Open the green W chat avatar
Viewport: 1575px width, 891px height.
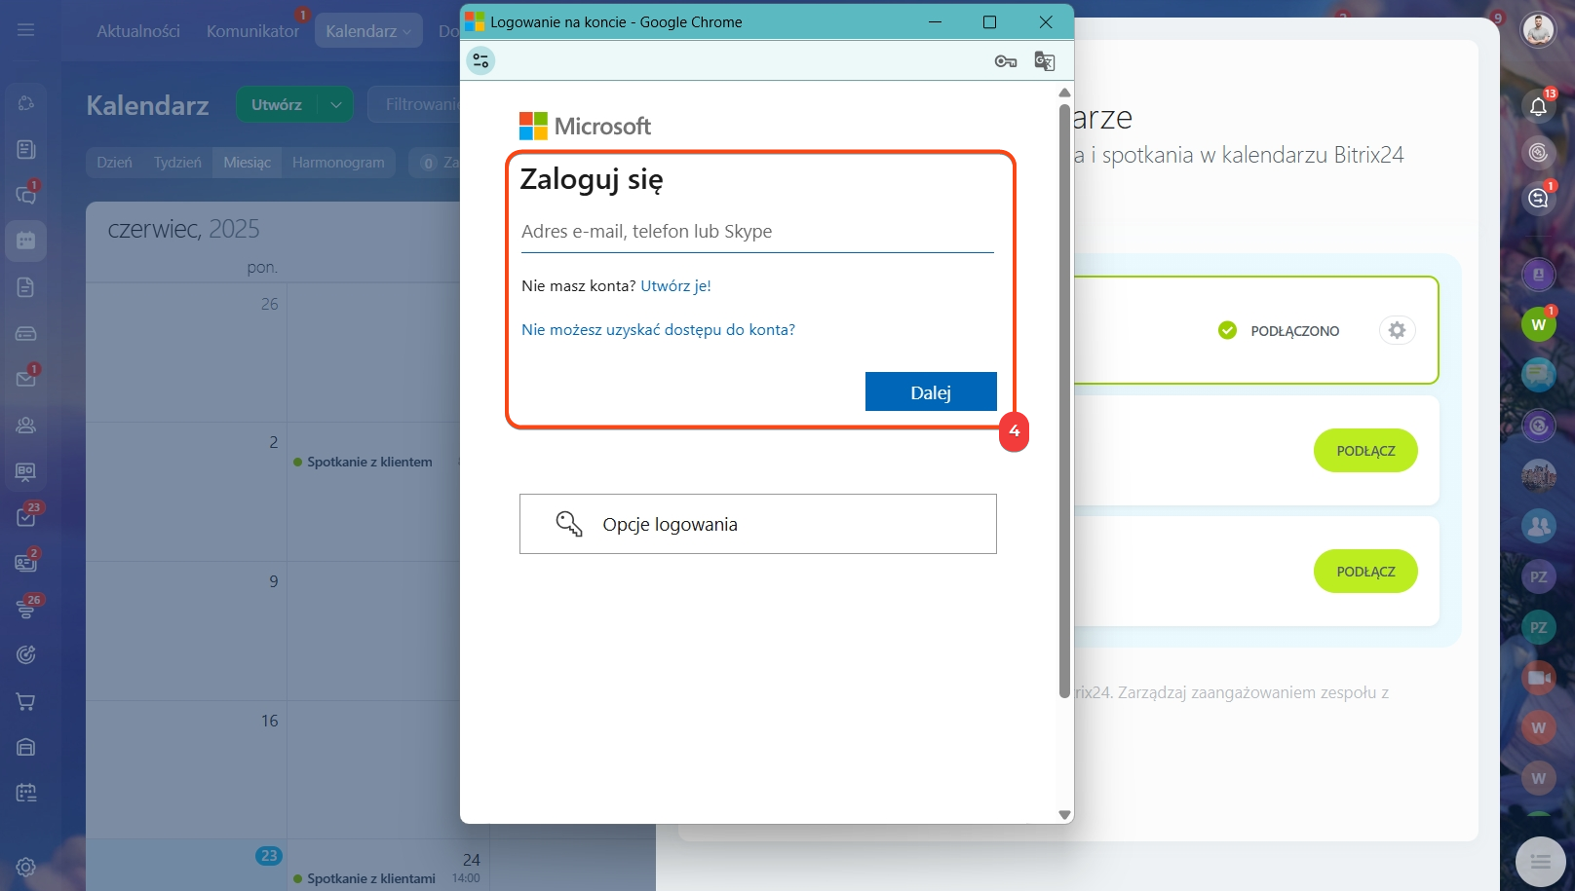1539,324
